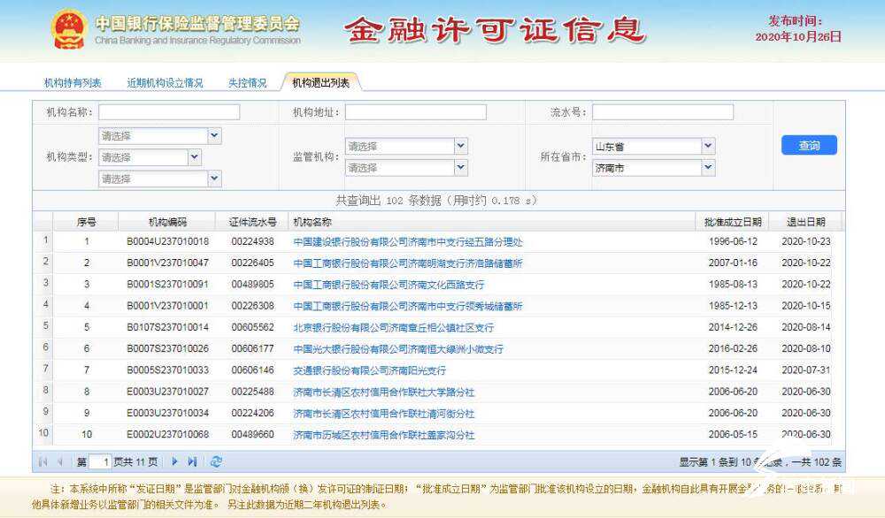The image size is (885, 518).
Task: Open 交通银行济南阳光支行 record link
Action: click(x=369, y=370)
